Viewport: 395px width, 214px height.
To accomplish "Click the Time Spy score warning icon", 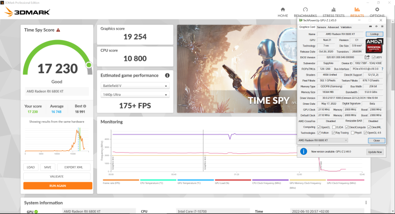I will click(x=58, y=30).
